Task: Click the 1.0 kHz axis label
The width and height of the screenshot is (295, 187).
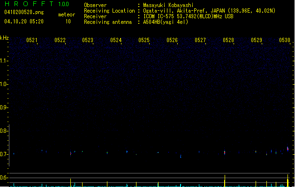Action: (x=3, y=84)
